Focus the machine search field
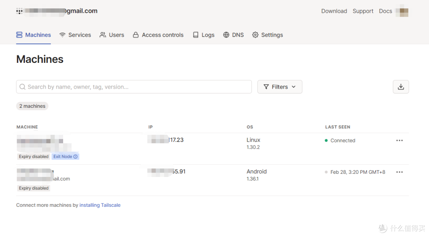429x237 pixels. pyautogui.click(x=135, y=87)
